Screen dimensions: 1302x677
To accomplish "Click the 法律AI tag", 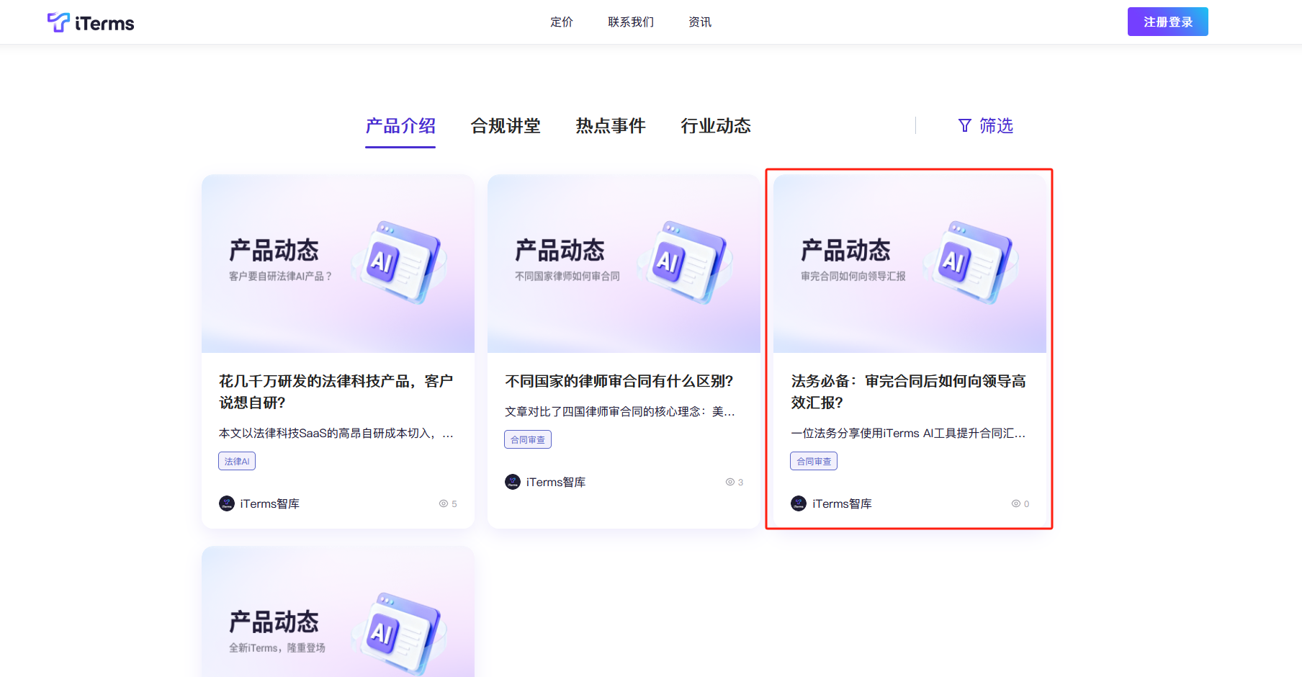I will tap(237, 461).
